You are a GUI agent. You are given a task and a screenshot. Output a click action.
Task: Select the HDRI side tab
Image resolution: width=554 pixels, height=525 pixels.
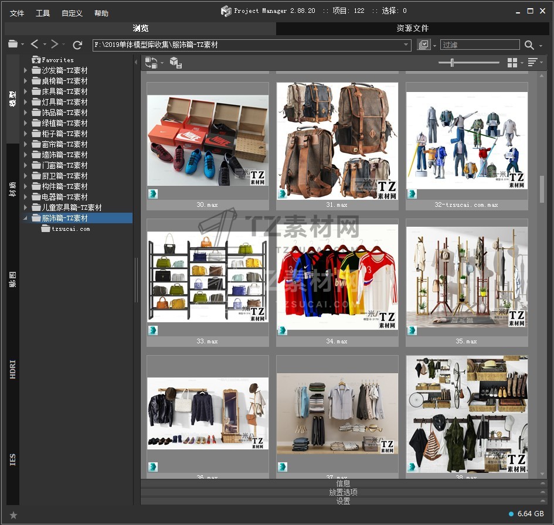pos(13,369)
